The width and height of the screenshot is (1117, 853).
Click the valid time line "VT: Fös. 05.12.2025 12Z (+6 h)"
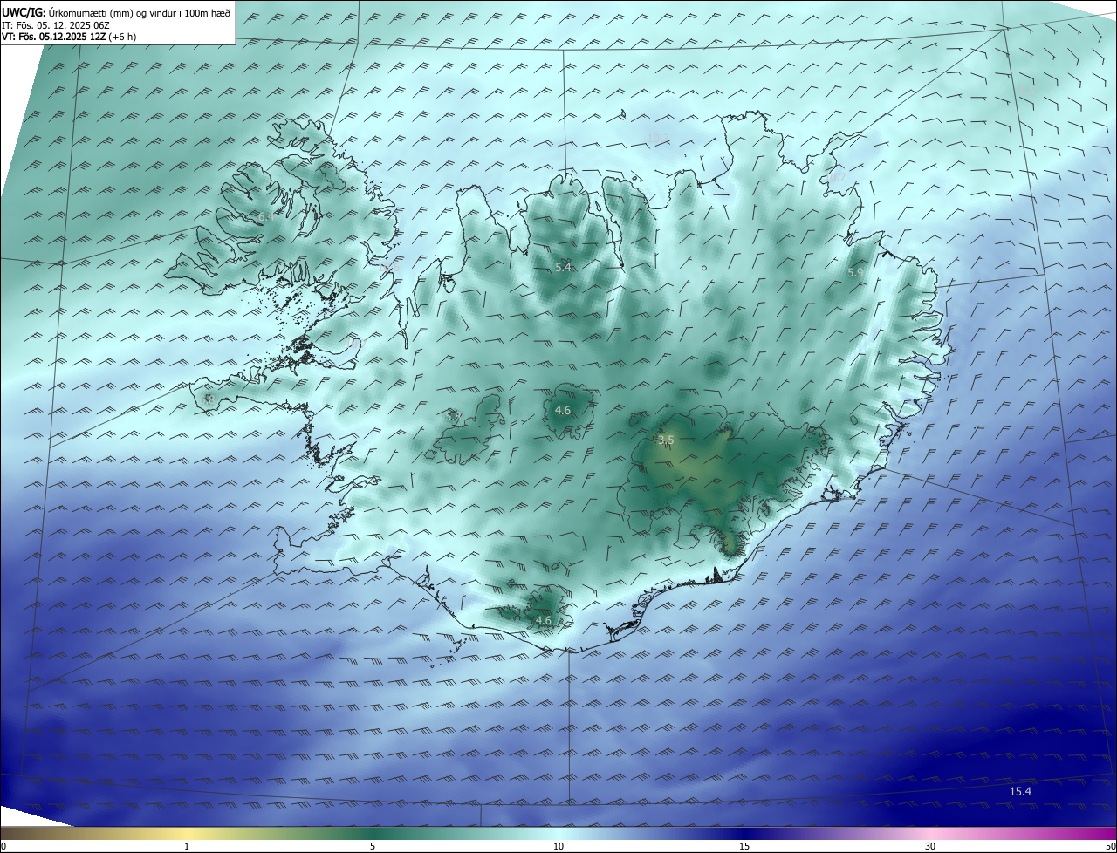click(x=69, y=36)
